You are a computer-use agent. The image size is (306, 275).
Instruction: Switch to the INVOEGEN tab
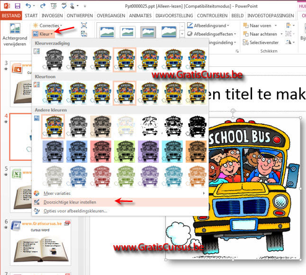tap(52, 16)
